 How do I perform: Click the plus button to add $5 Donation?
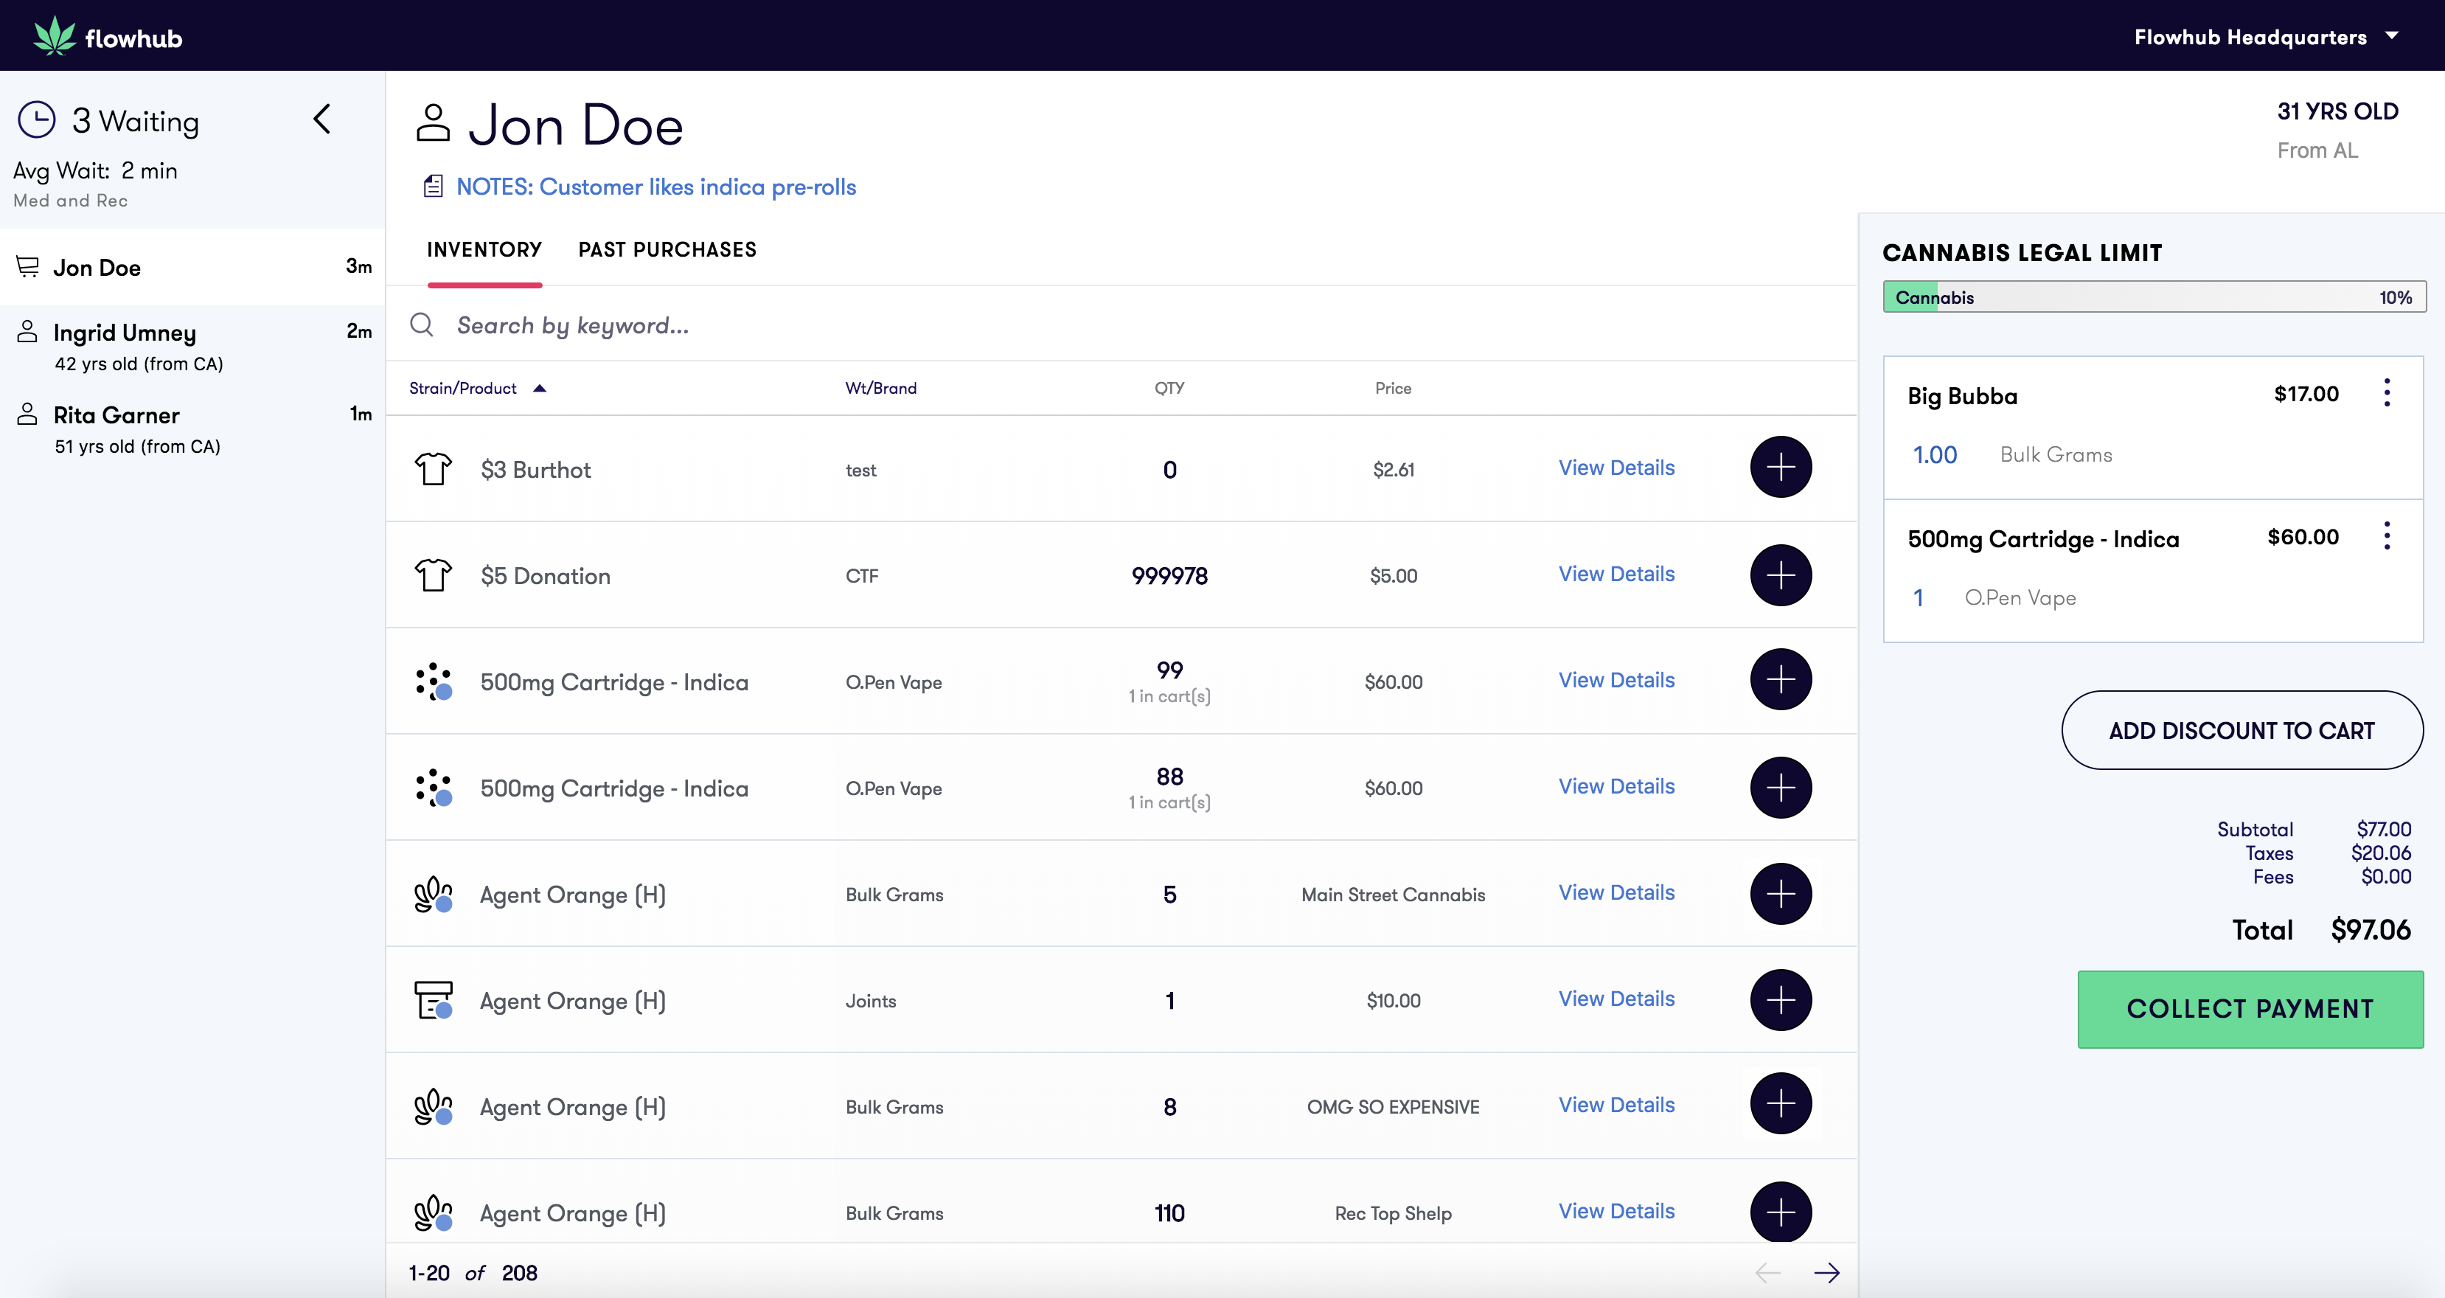[1781, 575]
